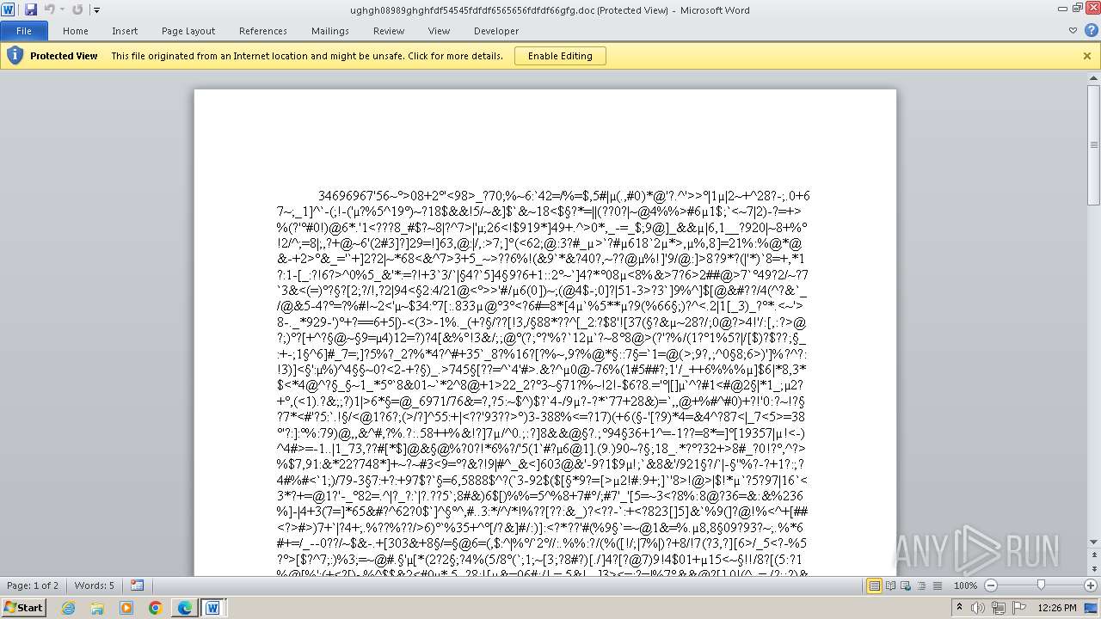1101x619 pixels.
Task: Click the 100% zoom level button
Action: tap(965, 585)
